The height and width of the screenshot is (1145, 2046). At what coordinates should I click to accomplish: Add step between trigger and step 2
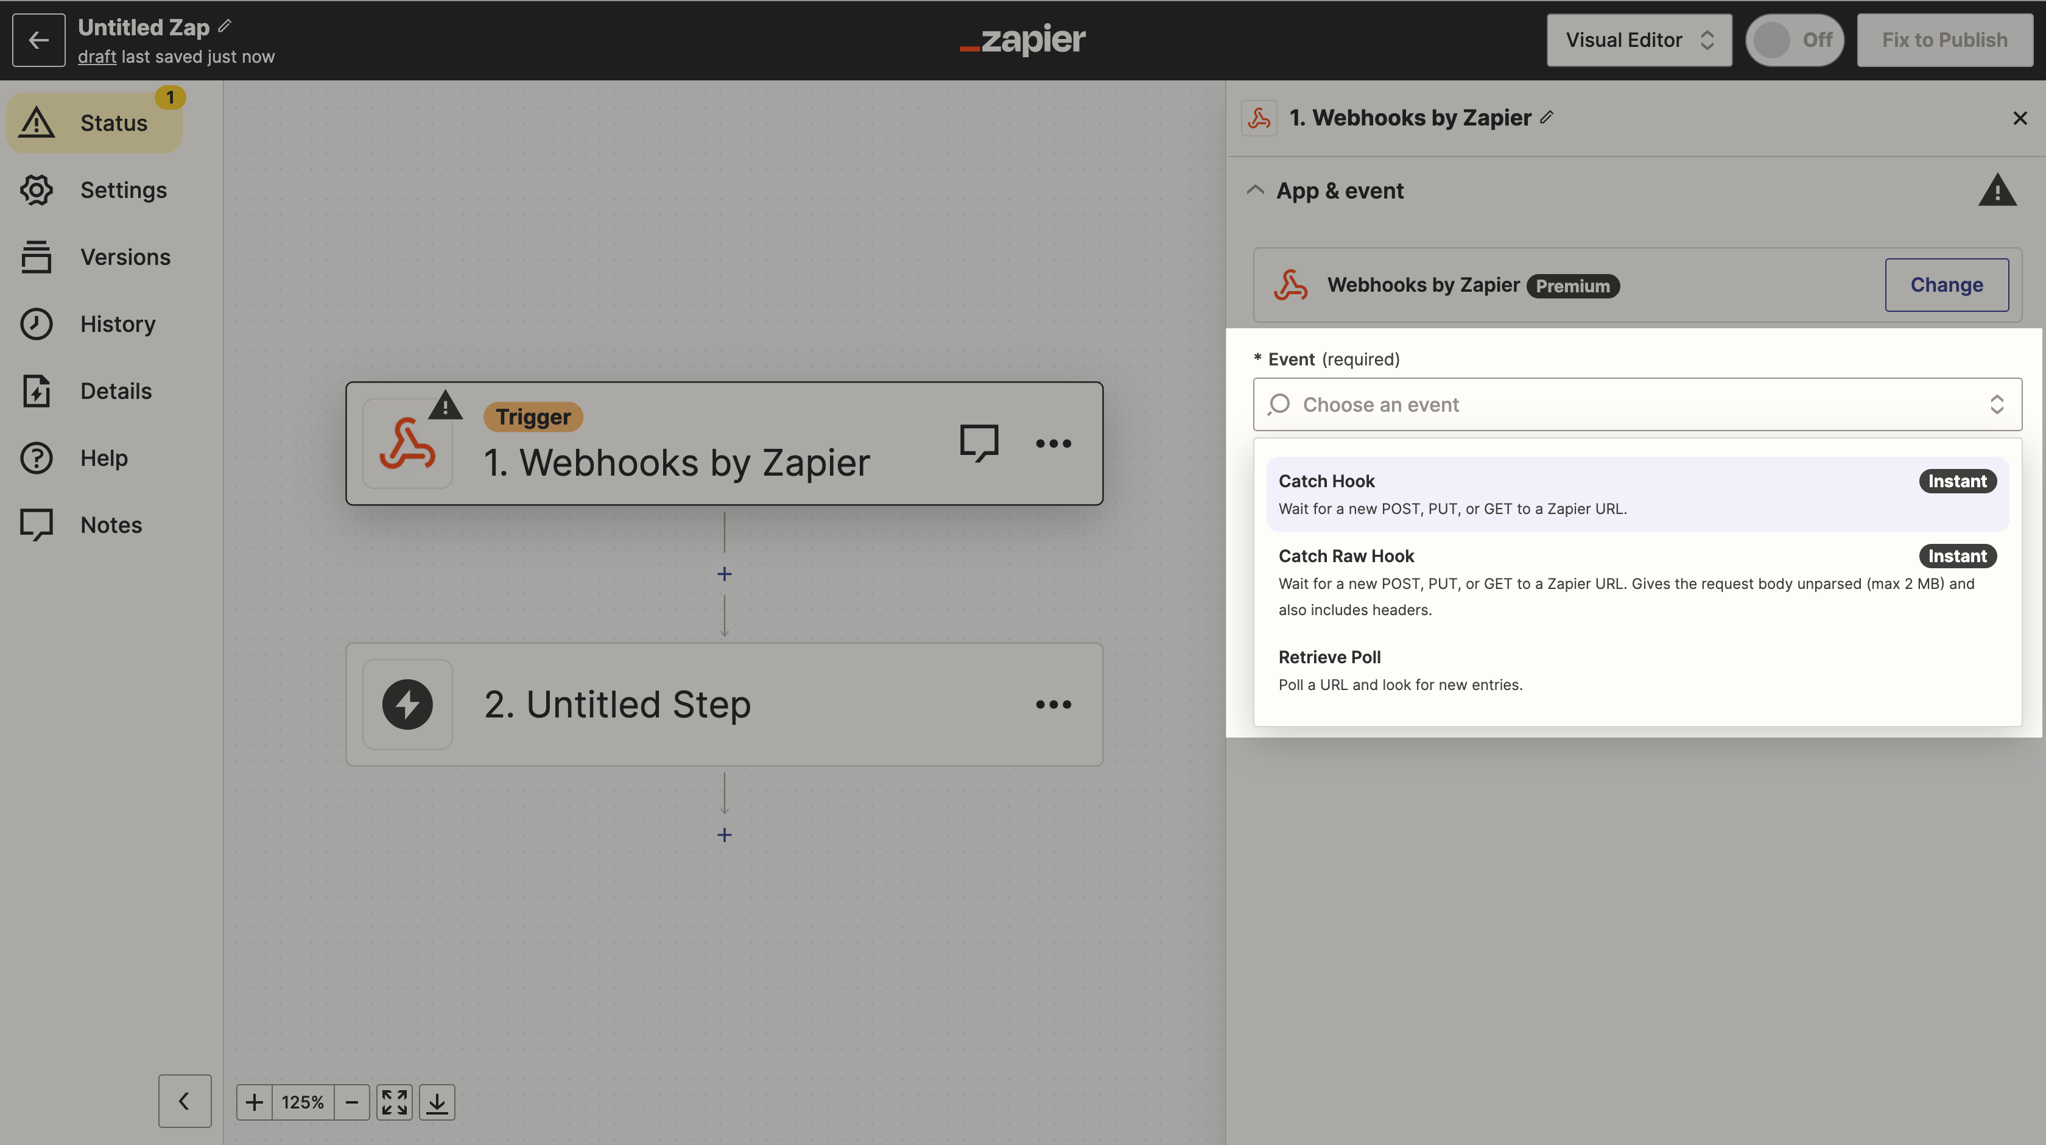click(x=723, y=574)
